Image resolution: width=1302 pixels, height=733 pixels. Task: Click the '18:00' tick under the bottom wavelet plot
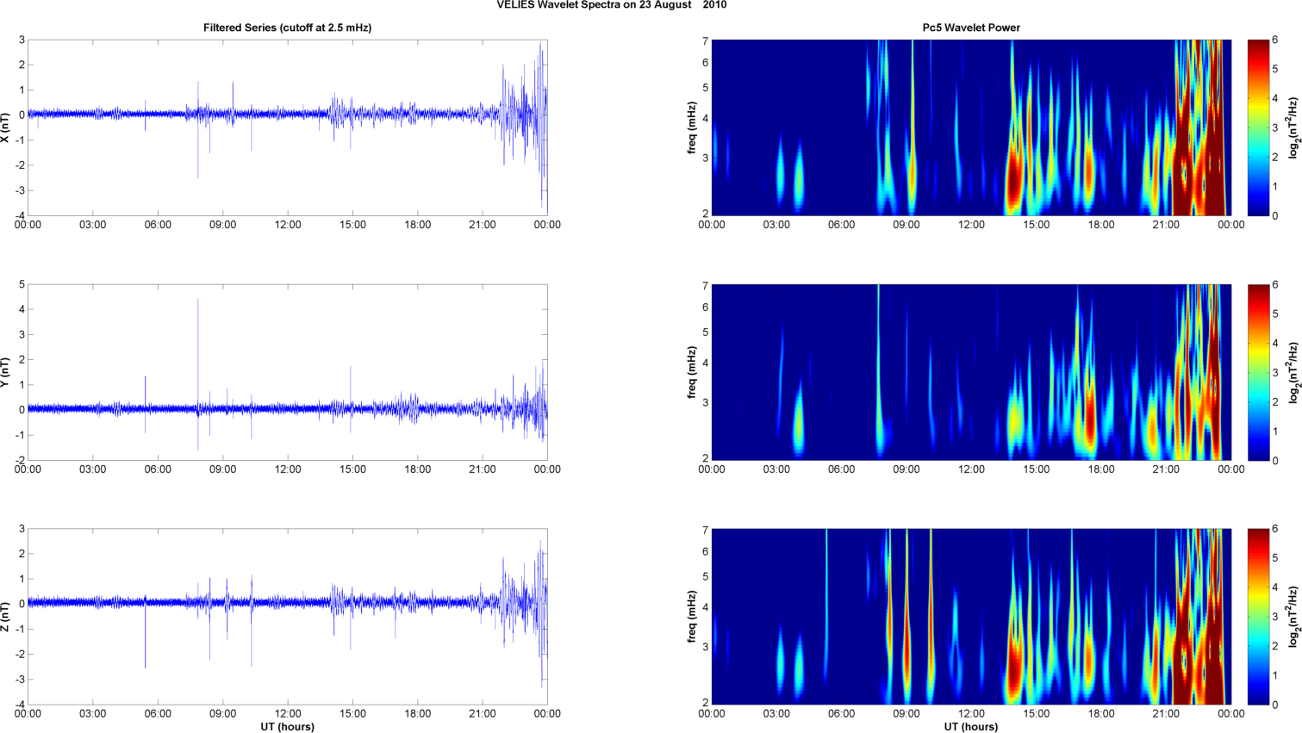click(1101, 713)
